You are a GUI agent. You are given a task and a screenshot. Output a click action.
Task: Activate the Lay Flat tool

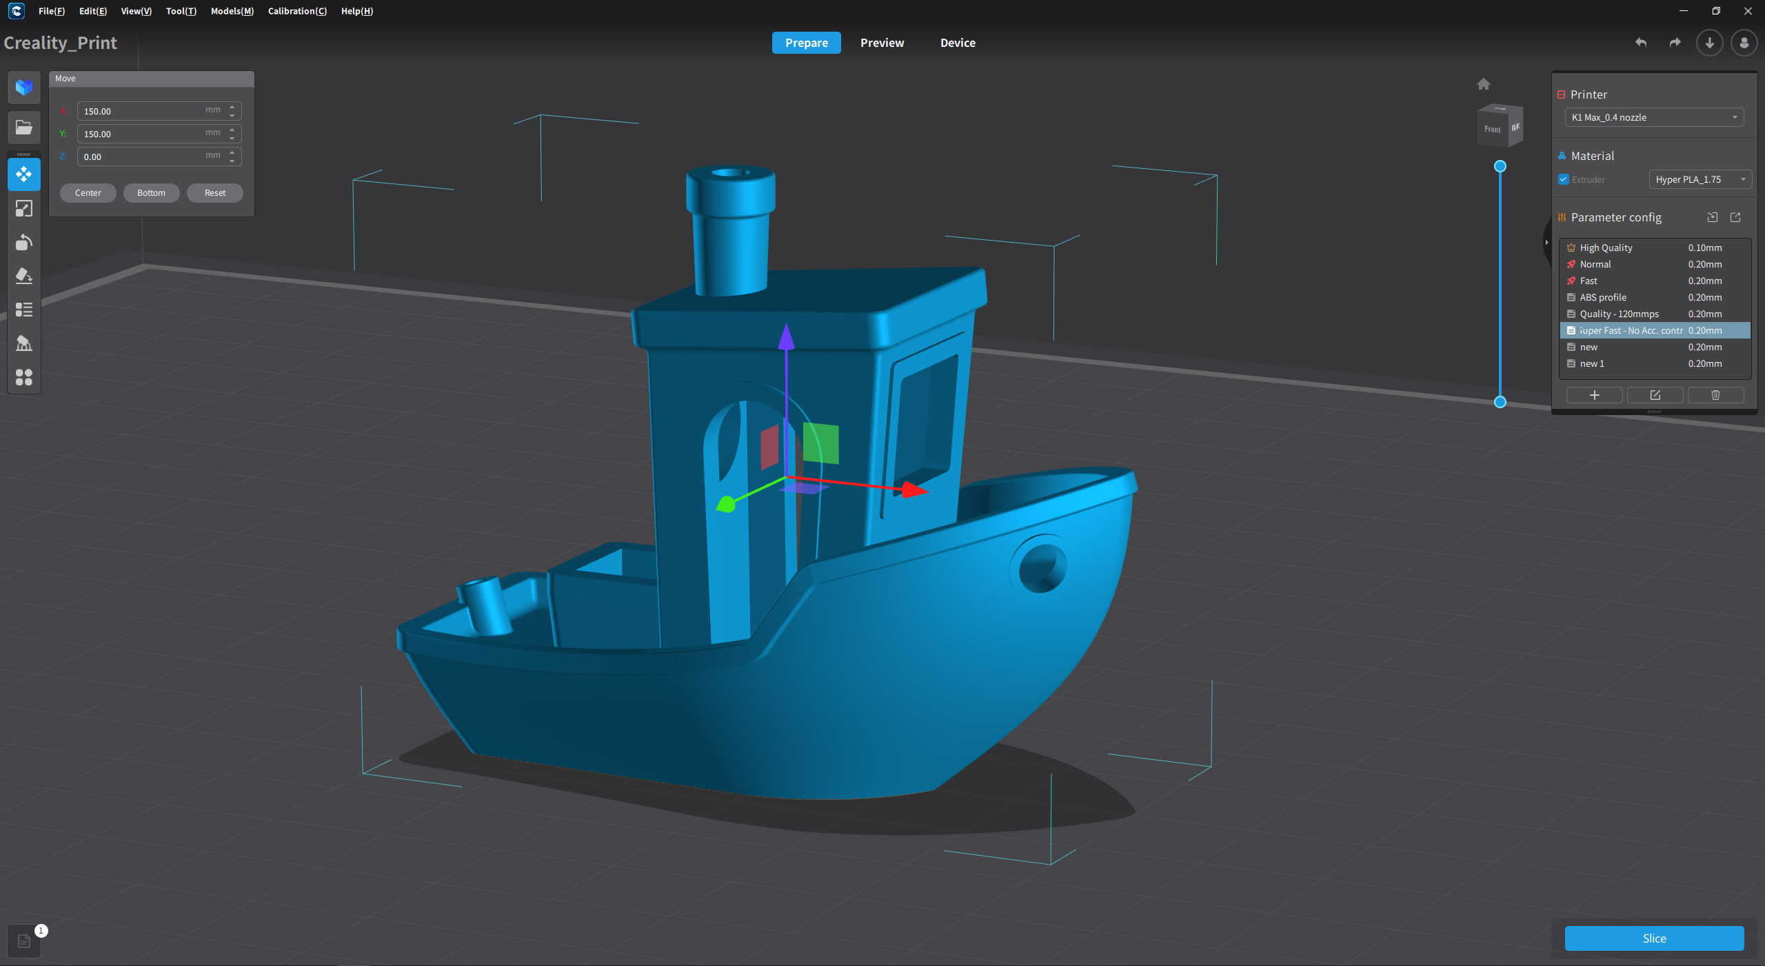(24, 276)
